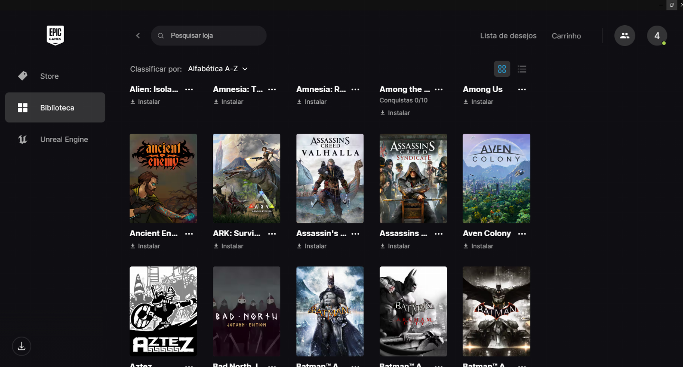The width and height of the screenshot is (683, 367).
Task: Open the account profile circle labeled 4
Action: click(x=657, y=36)
